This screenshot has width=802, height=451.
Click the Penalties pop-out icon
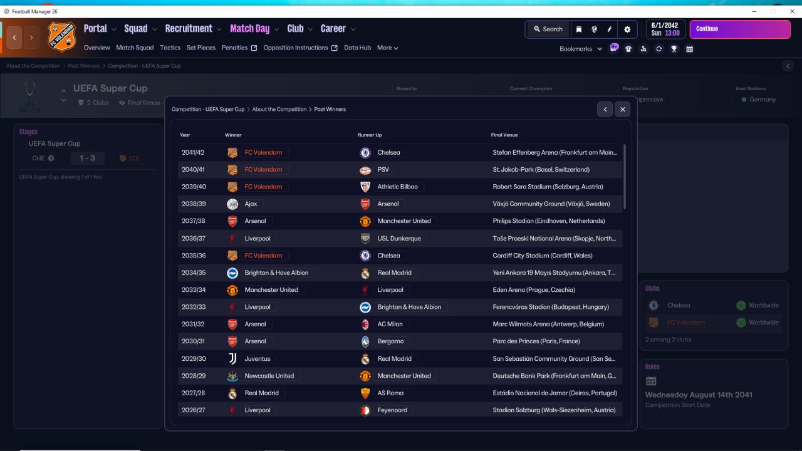[254, 48]
